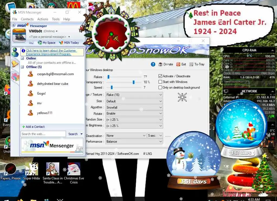Screen dimensions: 277x201
Task: Open the DesktopSnowOK help question mark icon
Action: coord(153,64)
